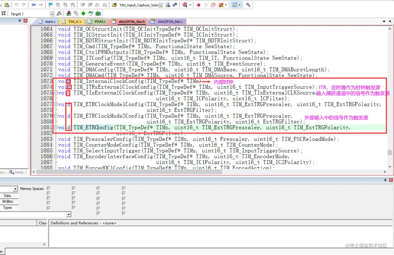
Task: Collapse the fold at line 1077
Action: (56, 104)
